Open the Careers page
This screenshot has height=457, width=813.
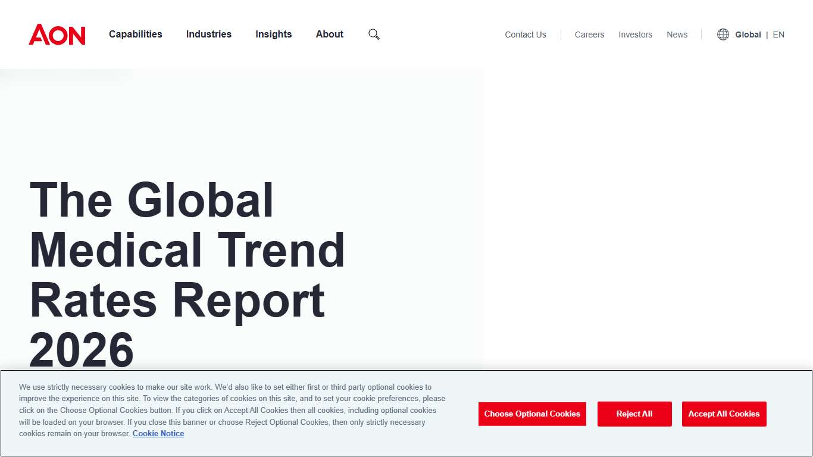click(589, 35)
